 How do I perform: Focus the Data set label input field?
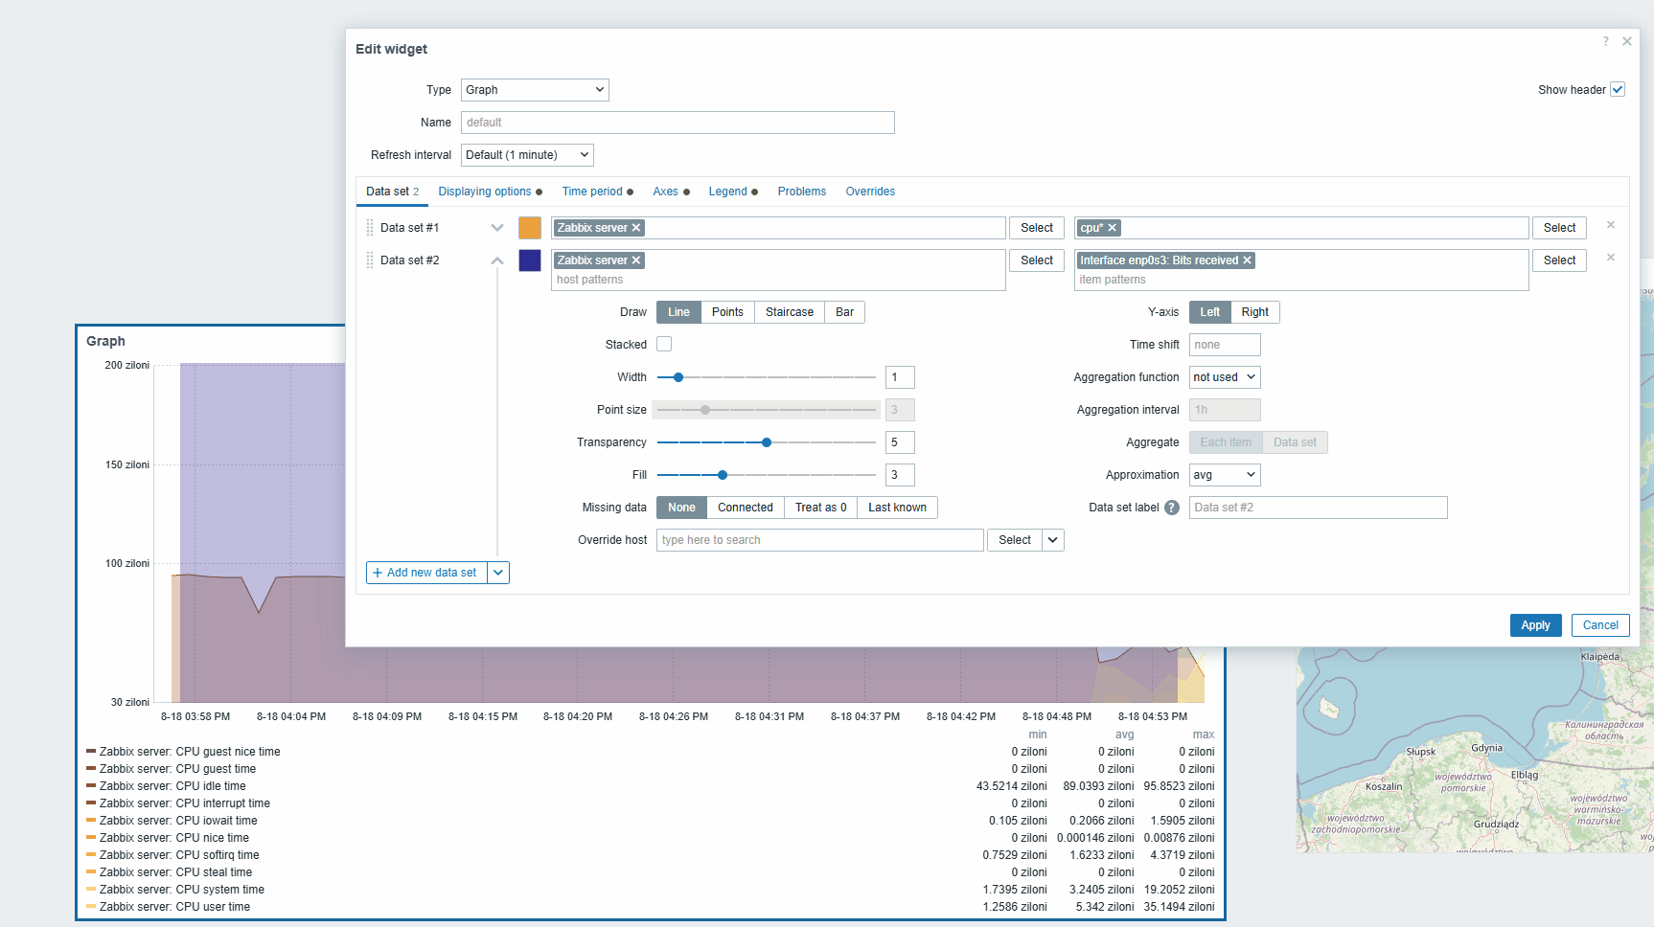click(x=1318, y=508)
